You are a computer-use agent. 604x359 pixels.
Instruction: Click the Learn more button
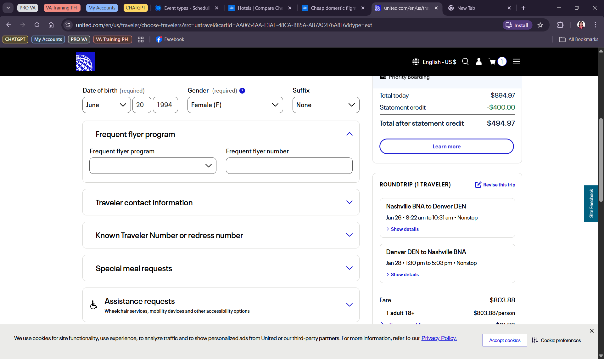[x=446, y=146]
